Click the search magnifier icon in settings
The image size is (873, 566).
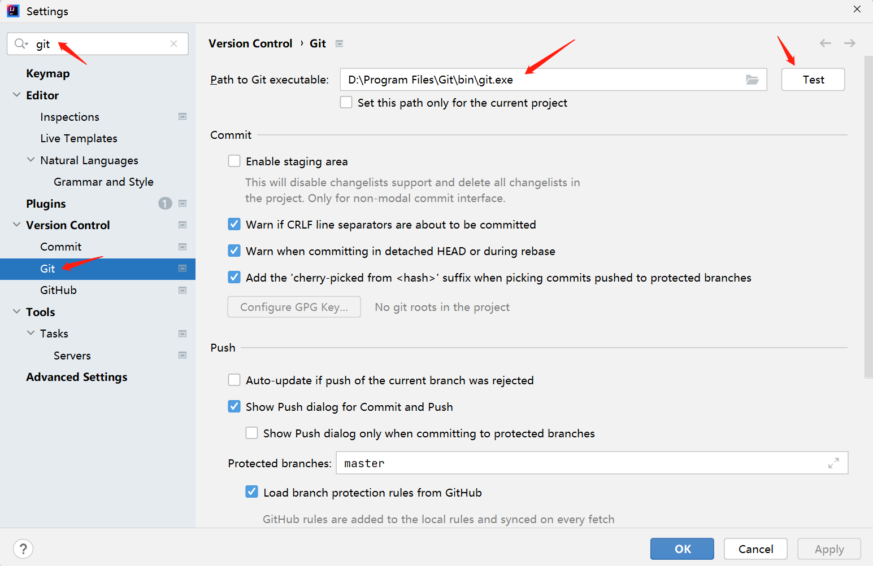[20, 43]
